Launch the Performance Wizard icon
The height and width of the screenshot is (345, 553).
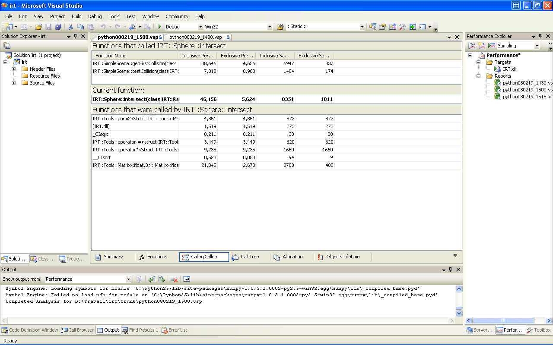pos(472,46)
